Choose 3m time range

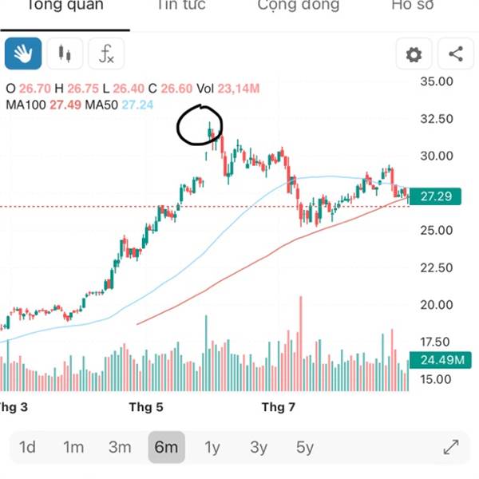pyautogui.click(x=120, y=447)
